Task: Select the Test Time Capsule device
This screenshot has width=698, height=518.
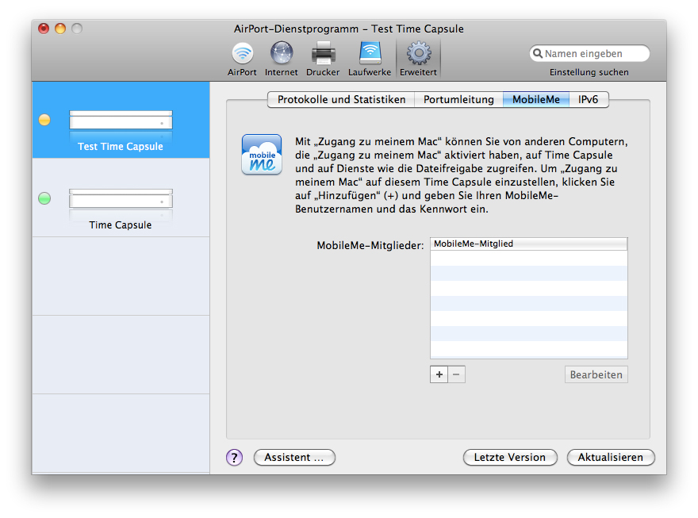Action: tap(121, 120)
